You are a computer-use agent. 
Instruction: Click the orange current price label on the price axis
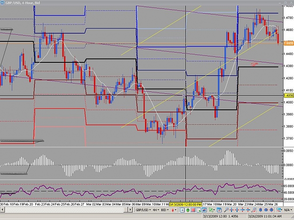[288, 43]
